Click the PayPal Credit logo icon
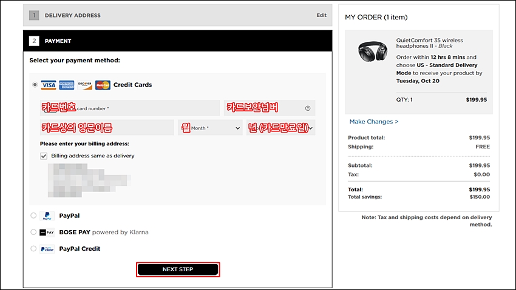The height and width of the screenshot is (290, 516). [47, 249]
